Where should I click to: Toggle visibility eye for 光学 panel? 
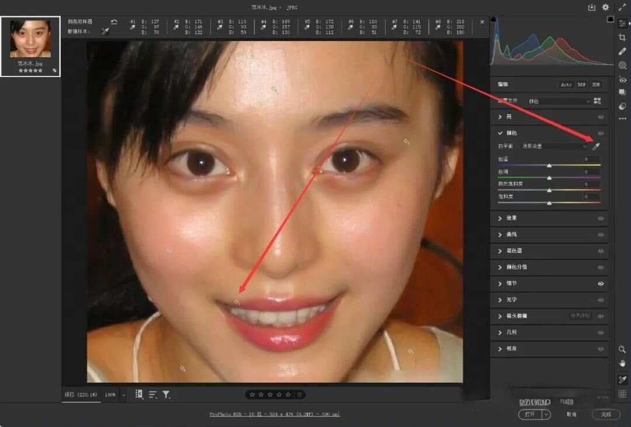tap(601, 300)
